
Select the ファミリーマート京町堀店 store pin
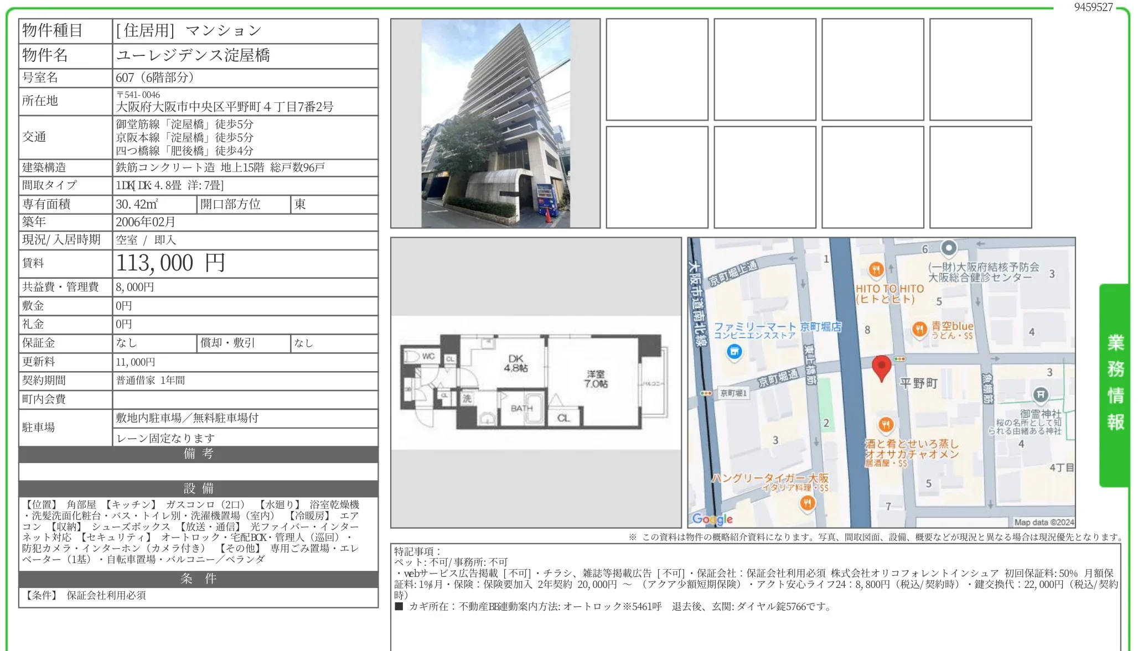pyautogui.click(x=734, y=351)
